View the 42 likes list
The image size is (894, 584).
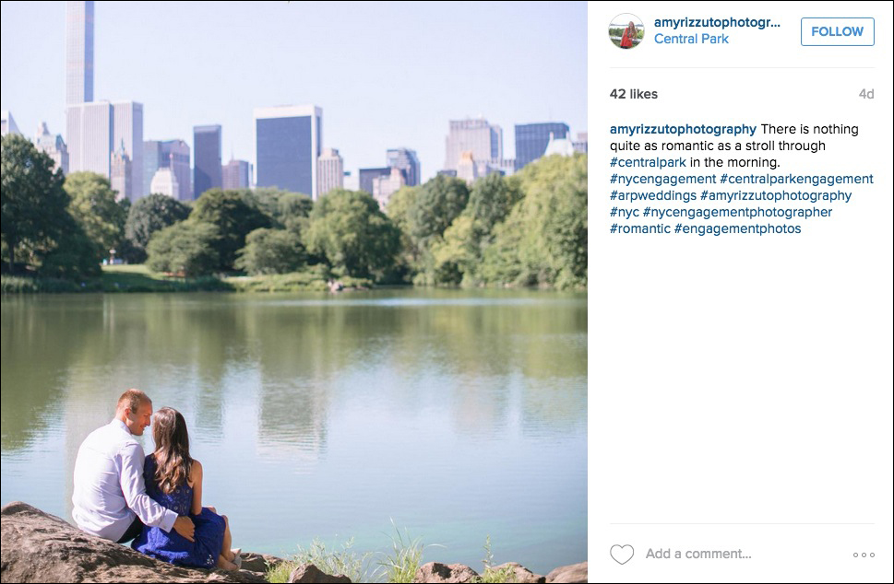click(x=634, y=94)
